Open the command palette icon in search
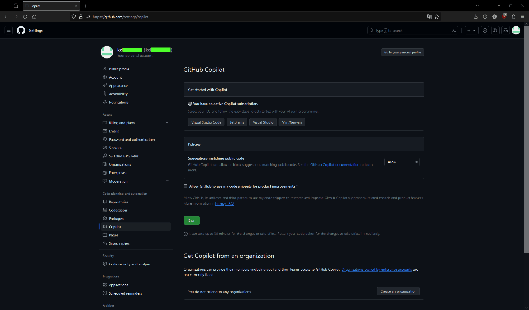 455,31
